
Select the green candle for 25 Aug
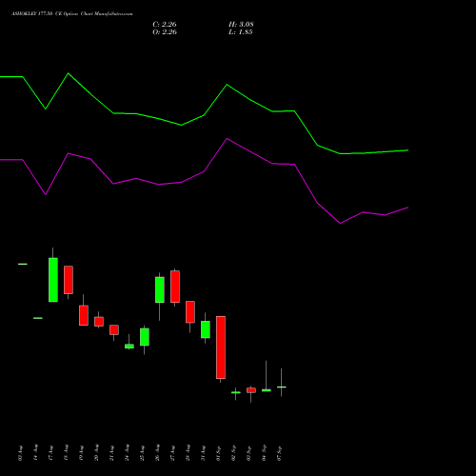tap(145, 337)
